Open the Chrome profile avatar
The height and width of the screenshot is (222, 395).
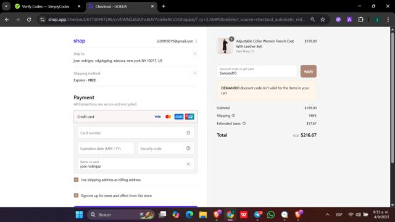[x=377, y=19]
